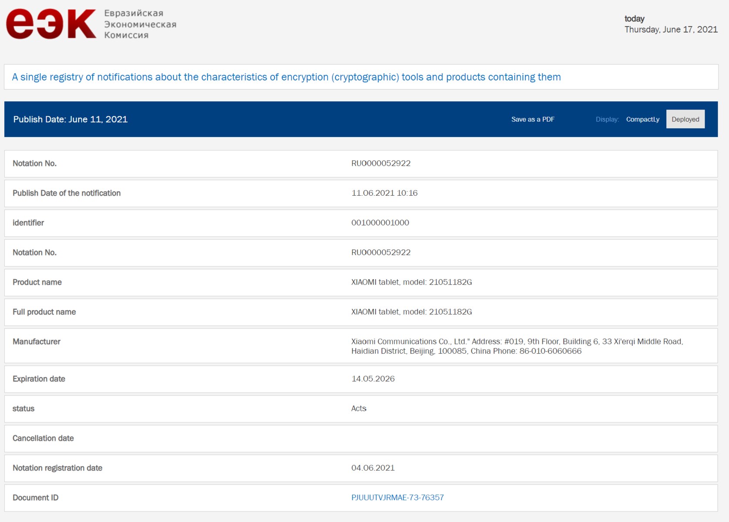Click the Евразийская Экономическая Комиссия title text
The width and height of the screenshot is (729, 522).
coord(140,24)
